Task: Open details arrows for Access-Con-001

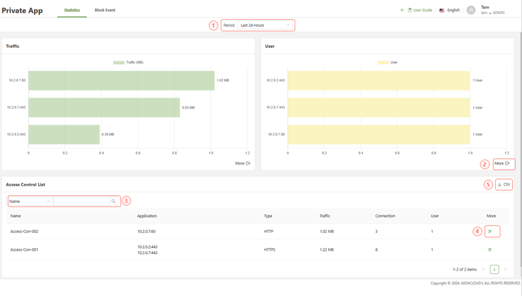Action: coord(490,250)
